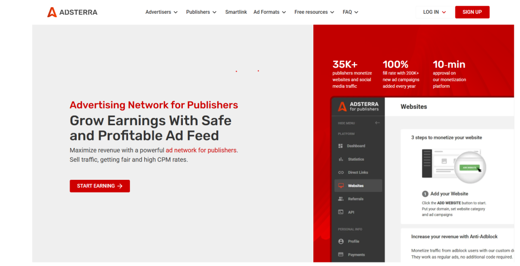Click the 'Add your Website' step title
The width and height of the screenshot is (520, 266).
pyautogui.click(x=449, y=194)
